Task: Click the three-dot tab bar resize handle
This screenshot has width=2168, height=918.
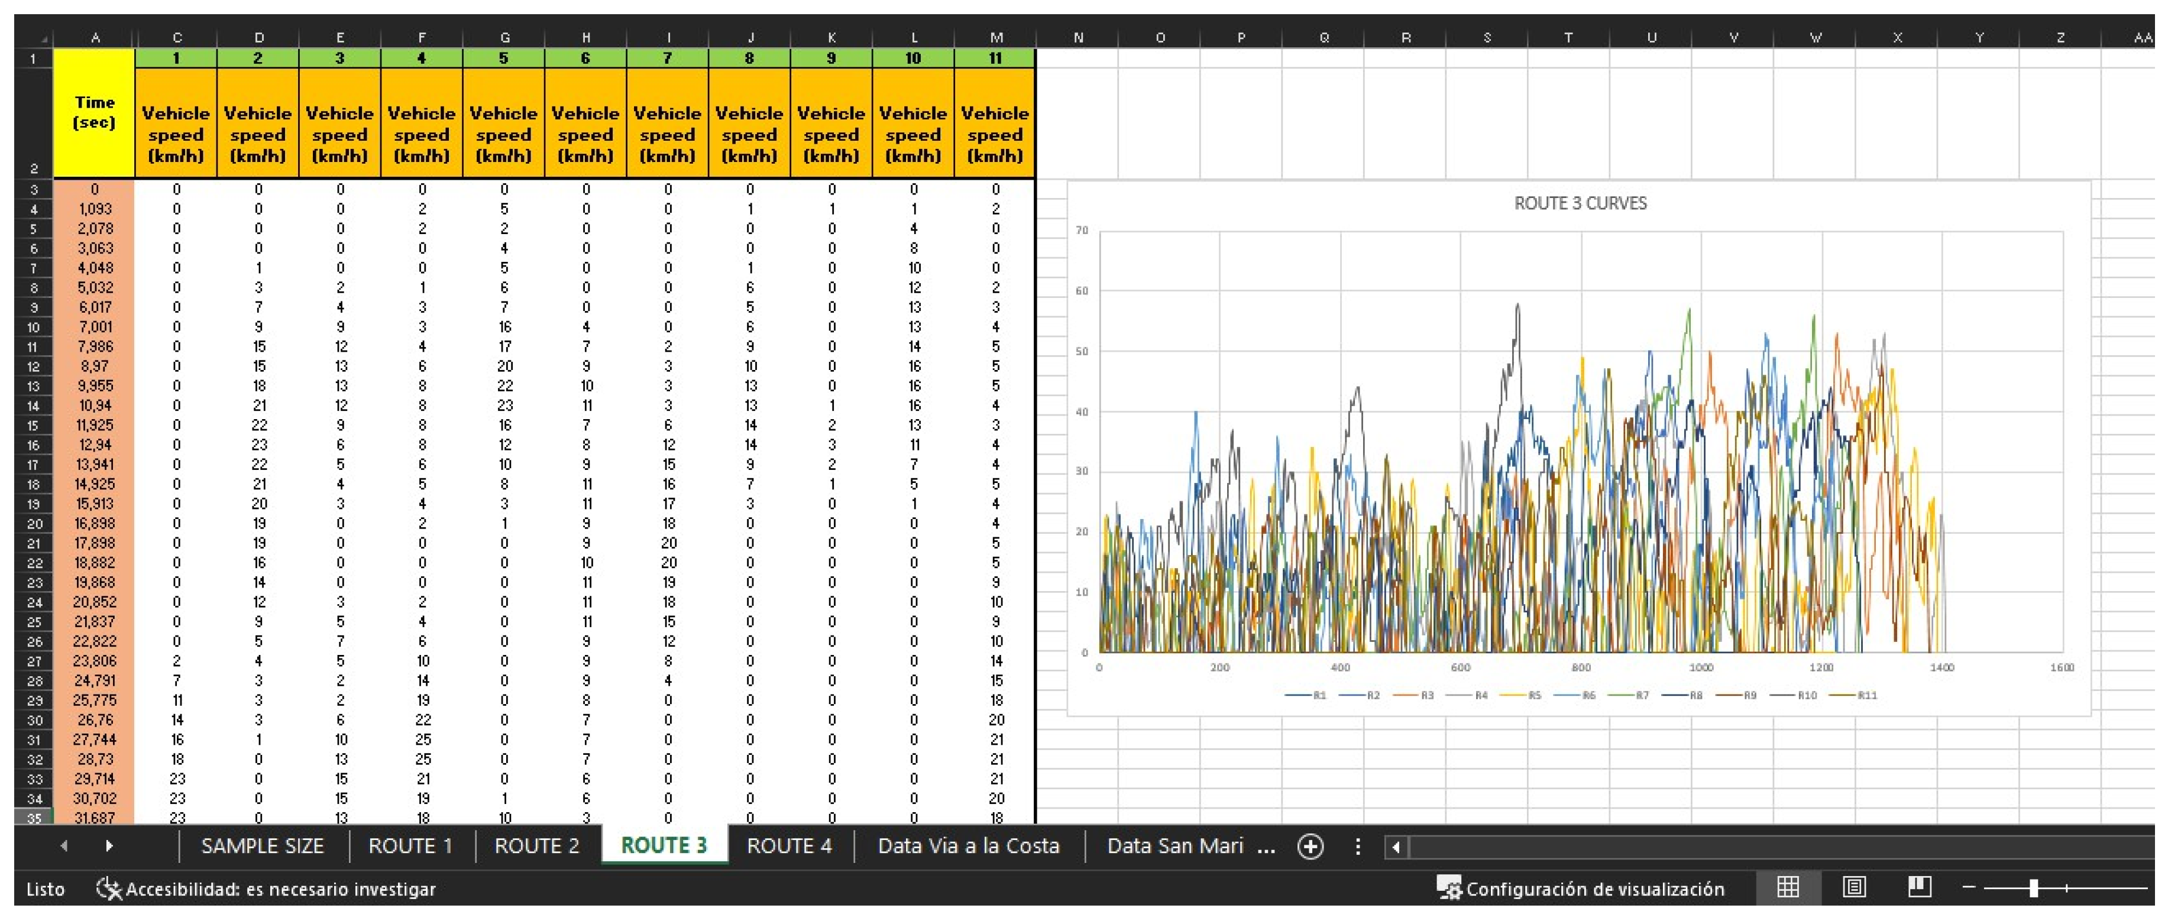Action: 1358,846
